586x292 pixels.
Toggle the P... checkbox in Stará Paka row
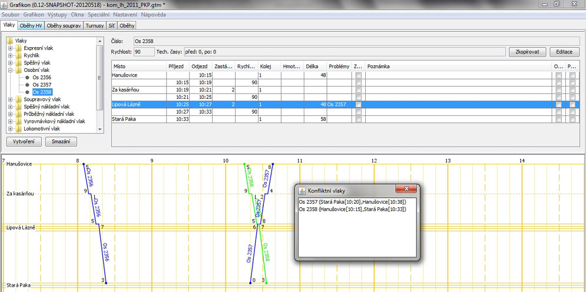pos(573,119)
